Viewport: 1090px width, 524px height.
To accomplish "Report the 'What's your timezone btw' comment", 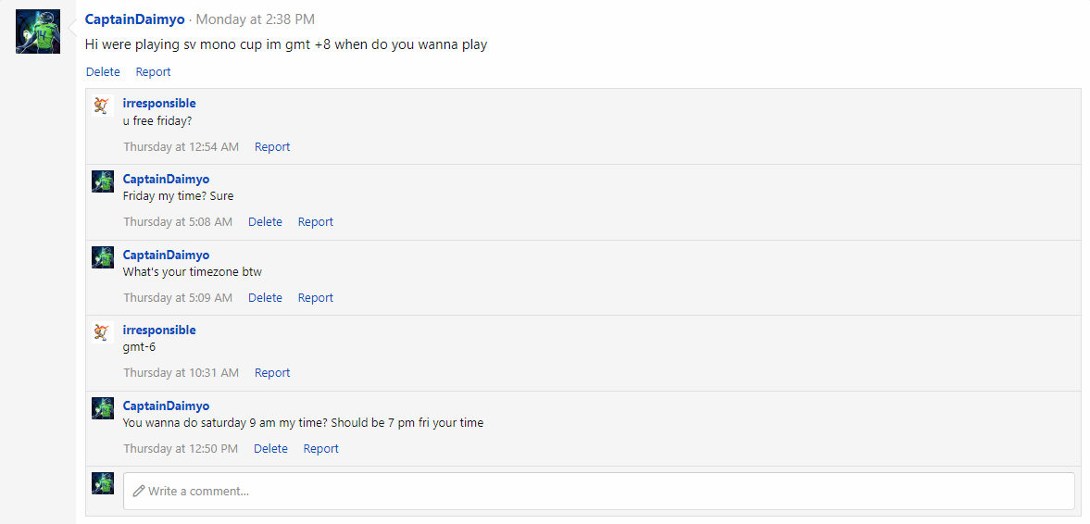I will 315,297.
